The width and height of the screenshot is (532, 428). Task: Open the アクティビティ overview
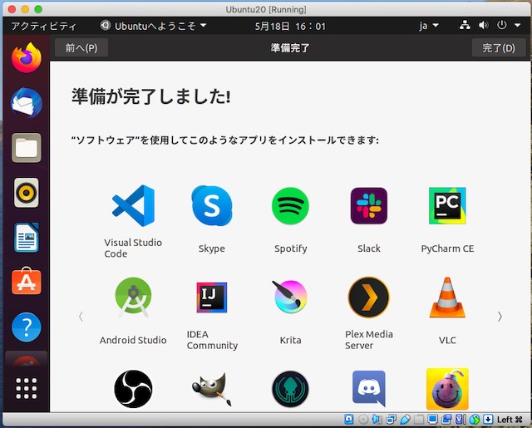(43, 26)
